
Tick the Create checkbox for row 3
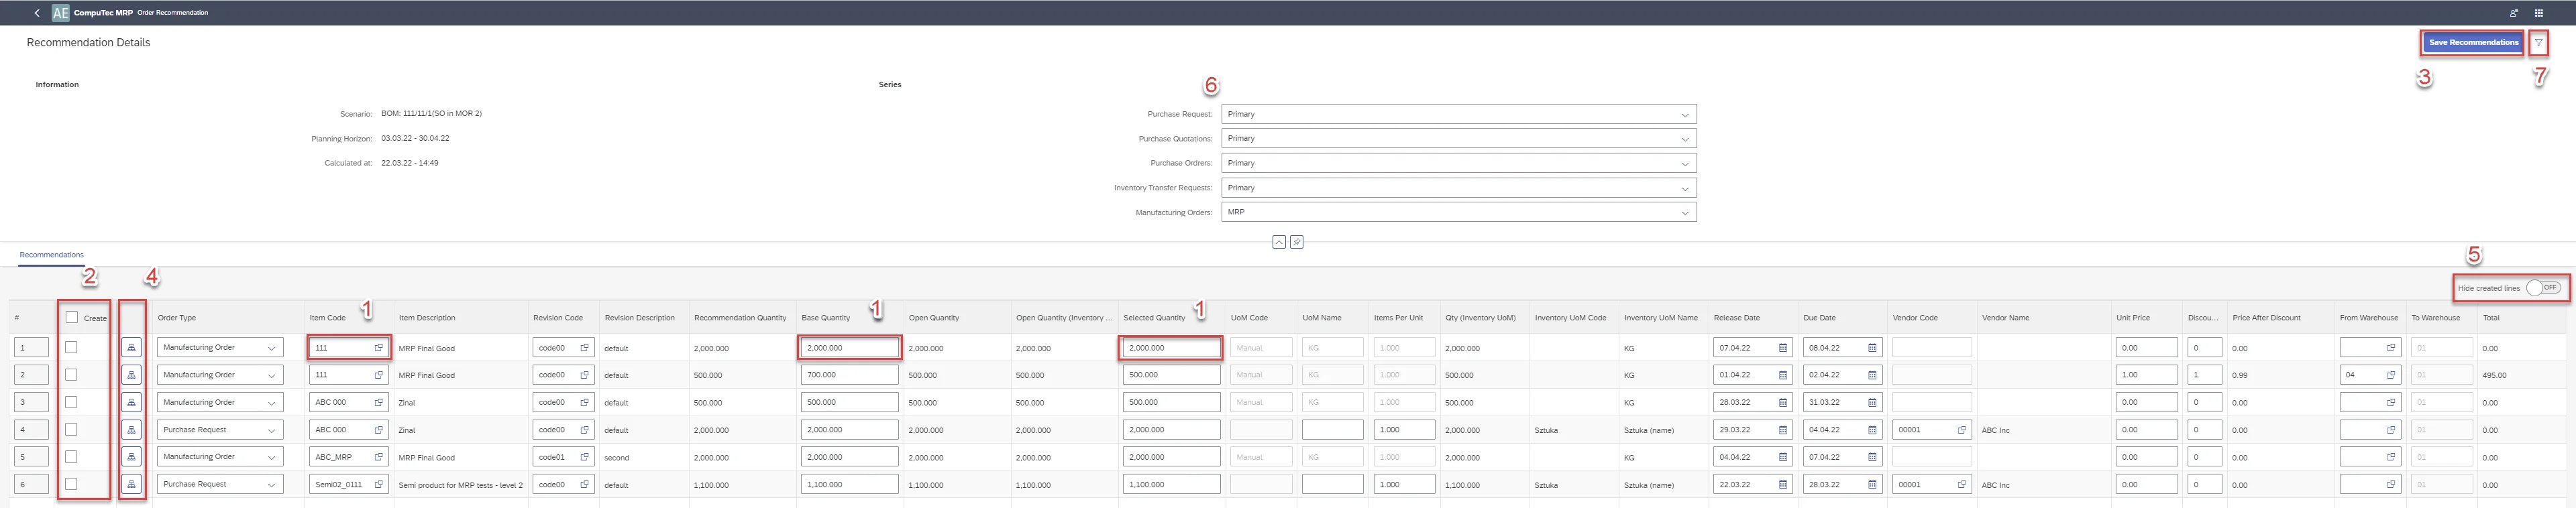coord(71,402)
